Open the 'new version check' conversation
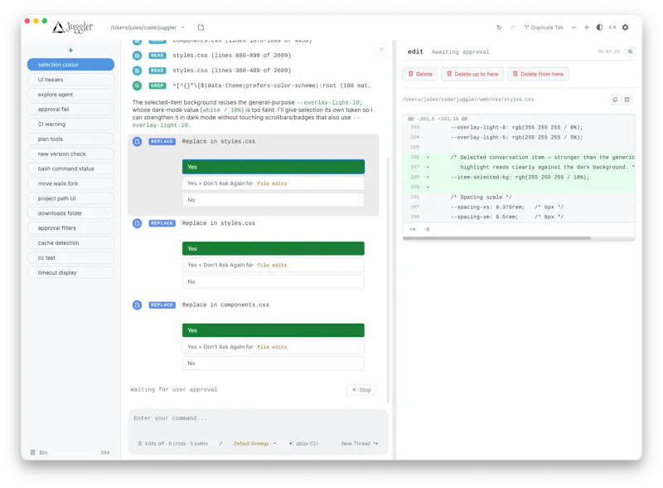This screenshot has width=663, height=488. point(70,154)
